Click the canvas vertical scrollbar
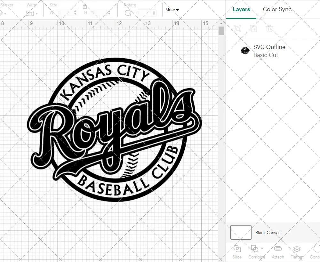 tap(221, 30)
